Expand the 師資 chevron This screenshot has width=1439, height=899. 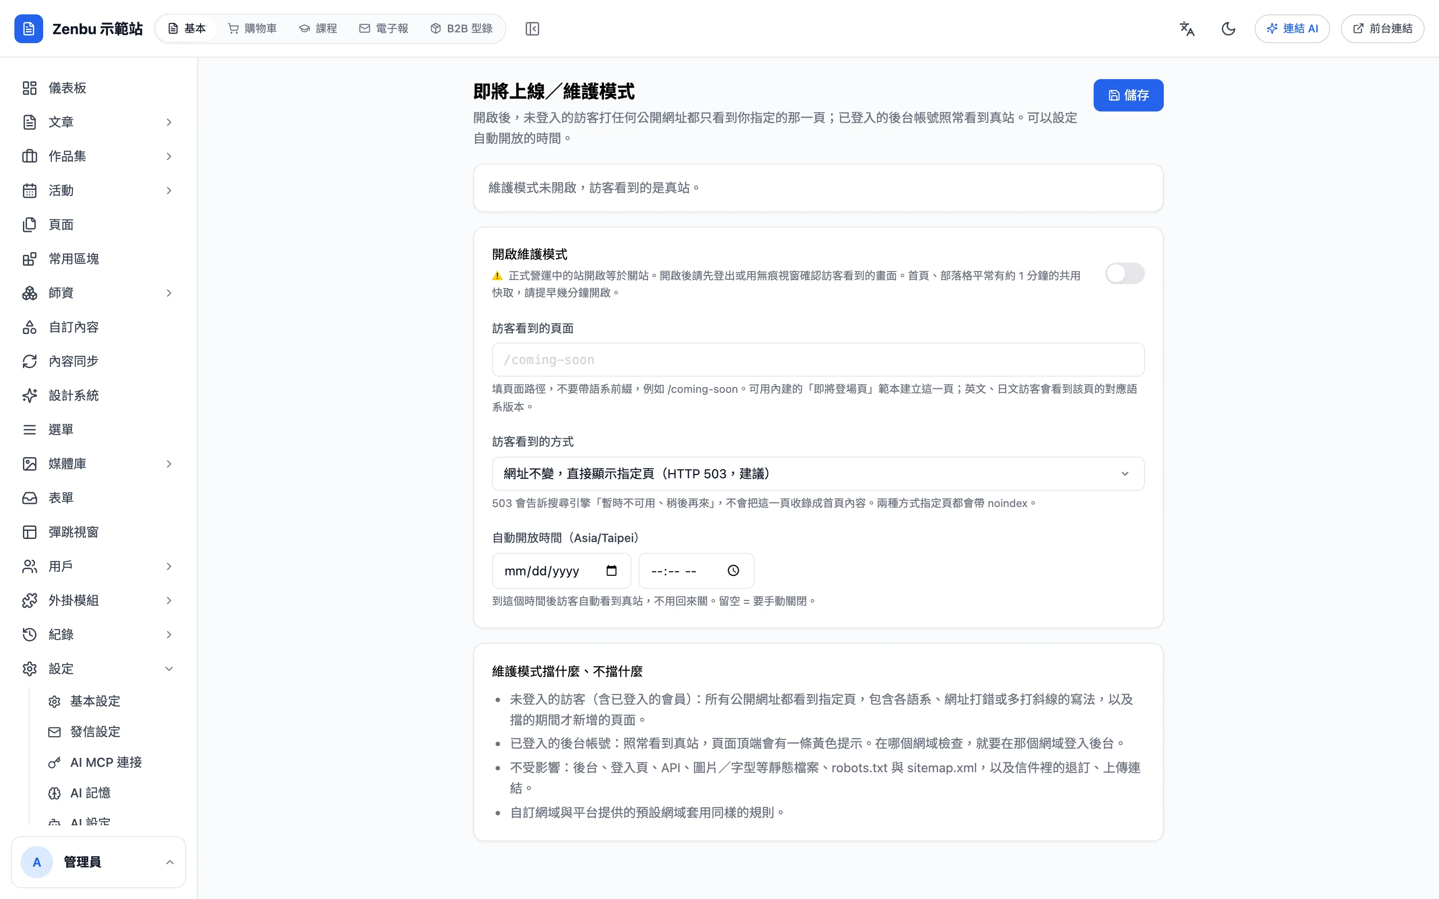coord(169,293)
